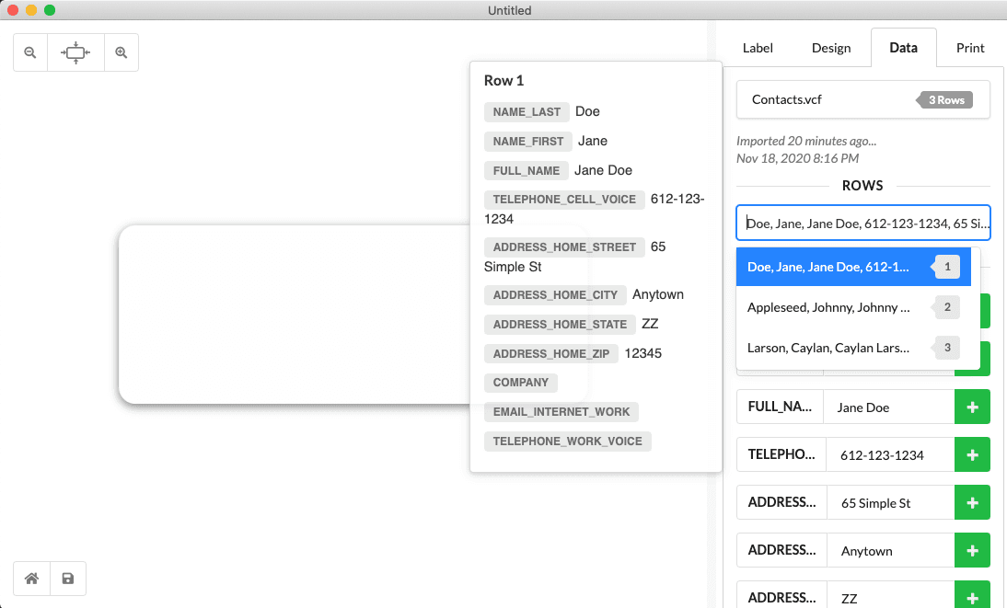The width and height of the screenshot is (1007, 608).
Task: Add the Anytown city field using plus icon
Action: click(x=972, y=550)
